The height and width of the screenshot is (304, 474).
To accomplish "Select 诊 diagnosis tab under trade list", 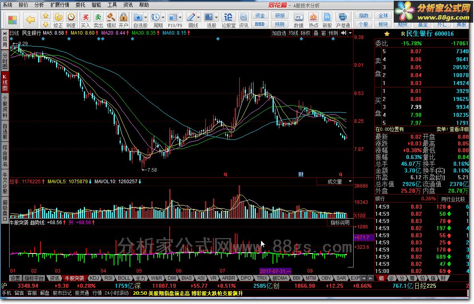I will coord(391,278).
